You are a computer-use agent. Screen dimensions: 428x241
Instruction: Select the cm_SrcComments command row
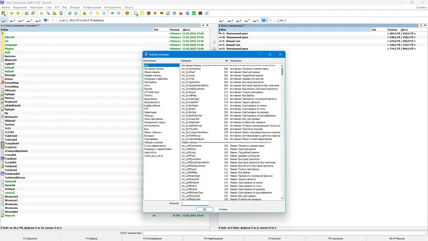(231, 69)
